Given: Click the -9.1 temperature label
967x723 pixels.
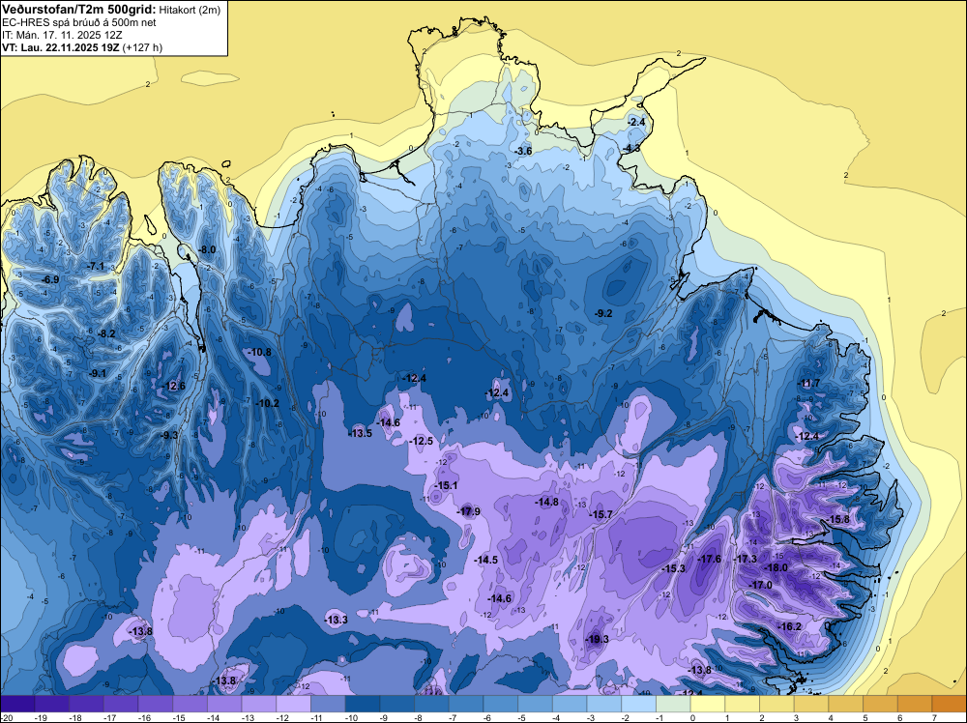Looking at the screenshot, I should pos(97,373).
